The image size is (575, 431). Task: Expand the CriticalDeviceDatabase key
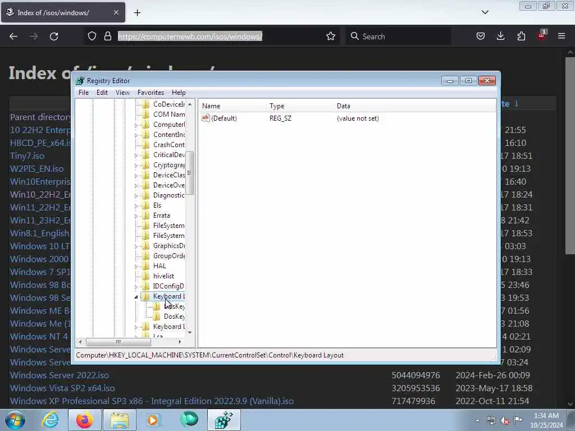136,155
